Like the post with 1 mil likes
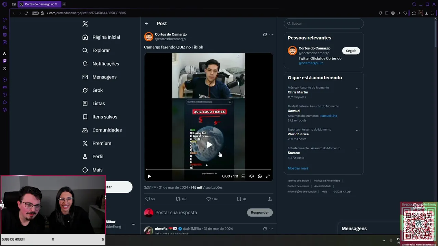The width and height of the screenshot is (438, 246). tap(212, 199)
